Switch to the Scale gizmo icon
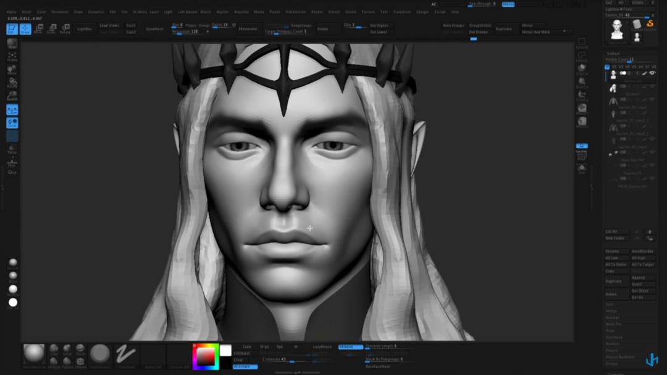This screenshot has height=375, width=667. [x=51, y=29]
